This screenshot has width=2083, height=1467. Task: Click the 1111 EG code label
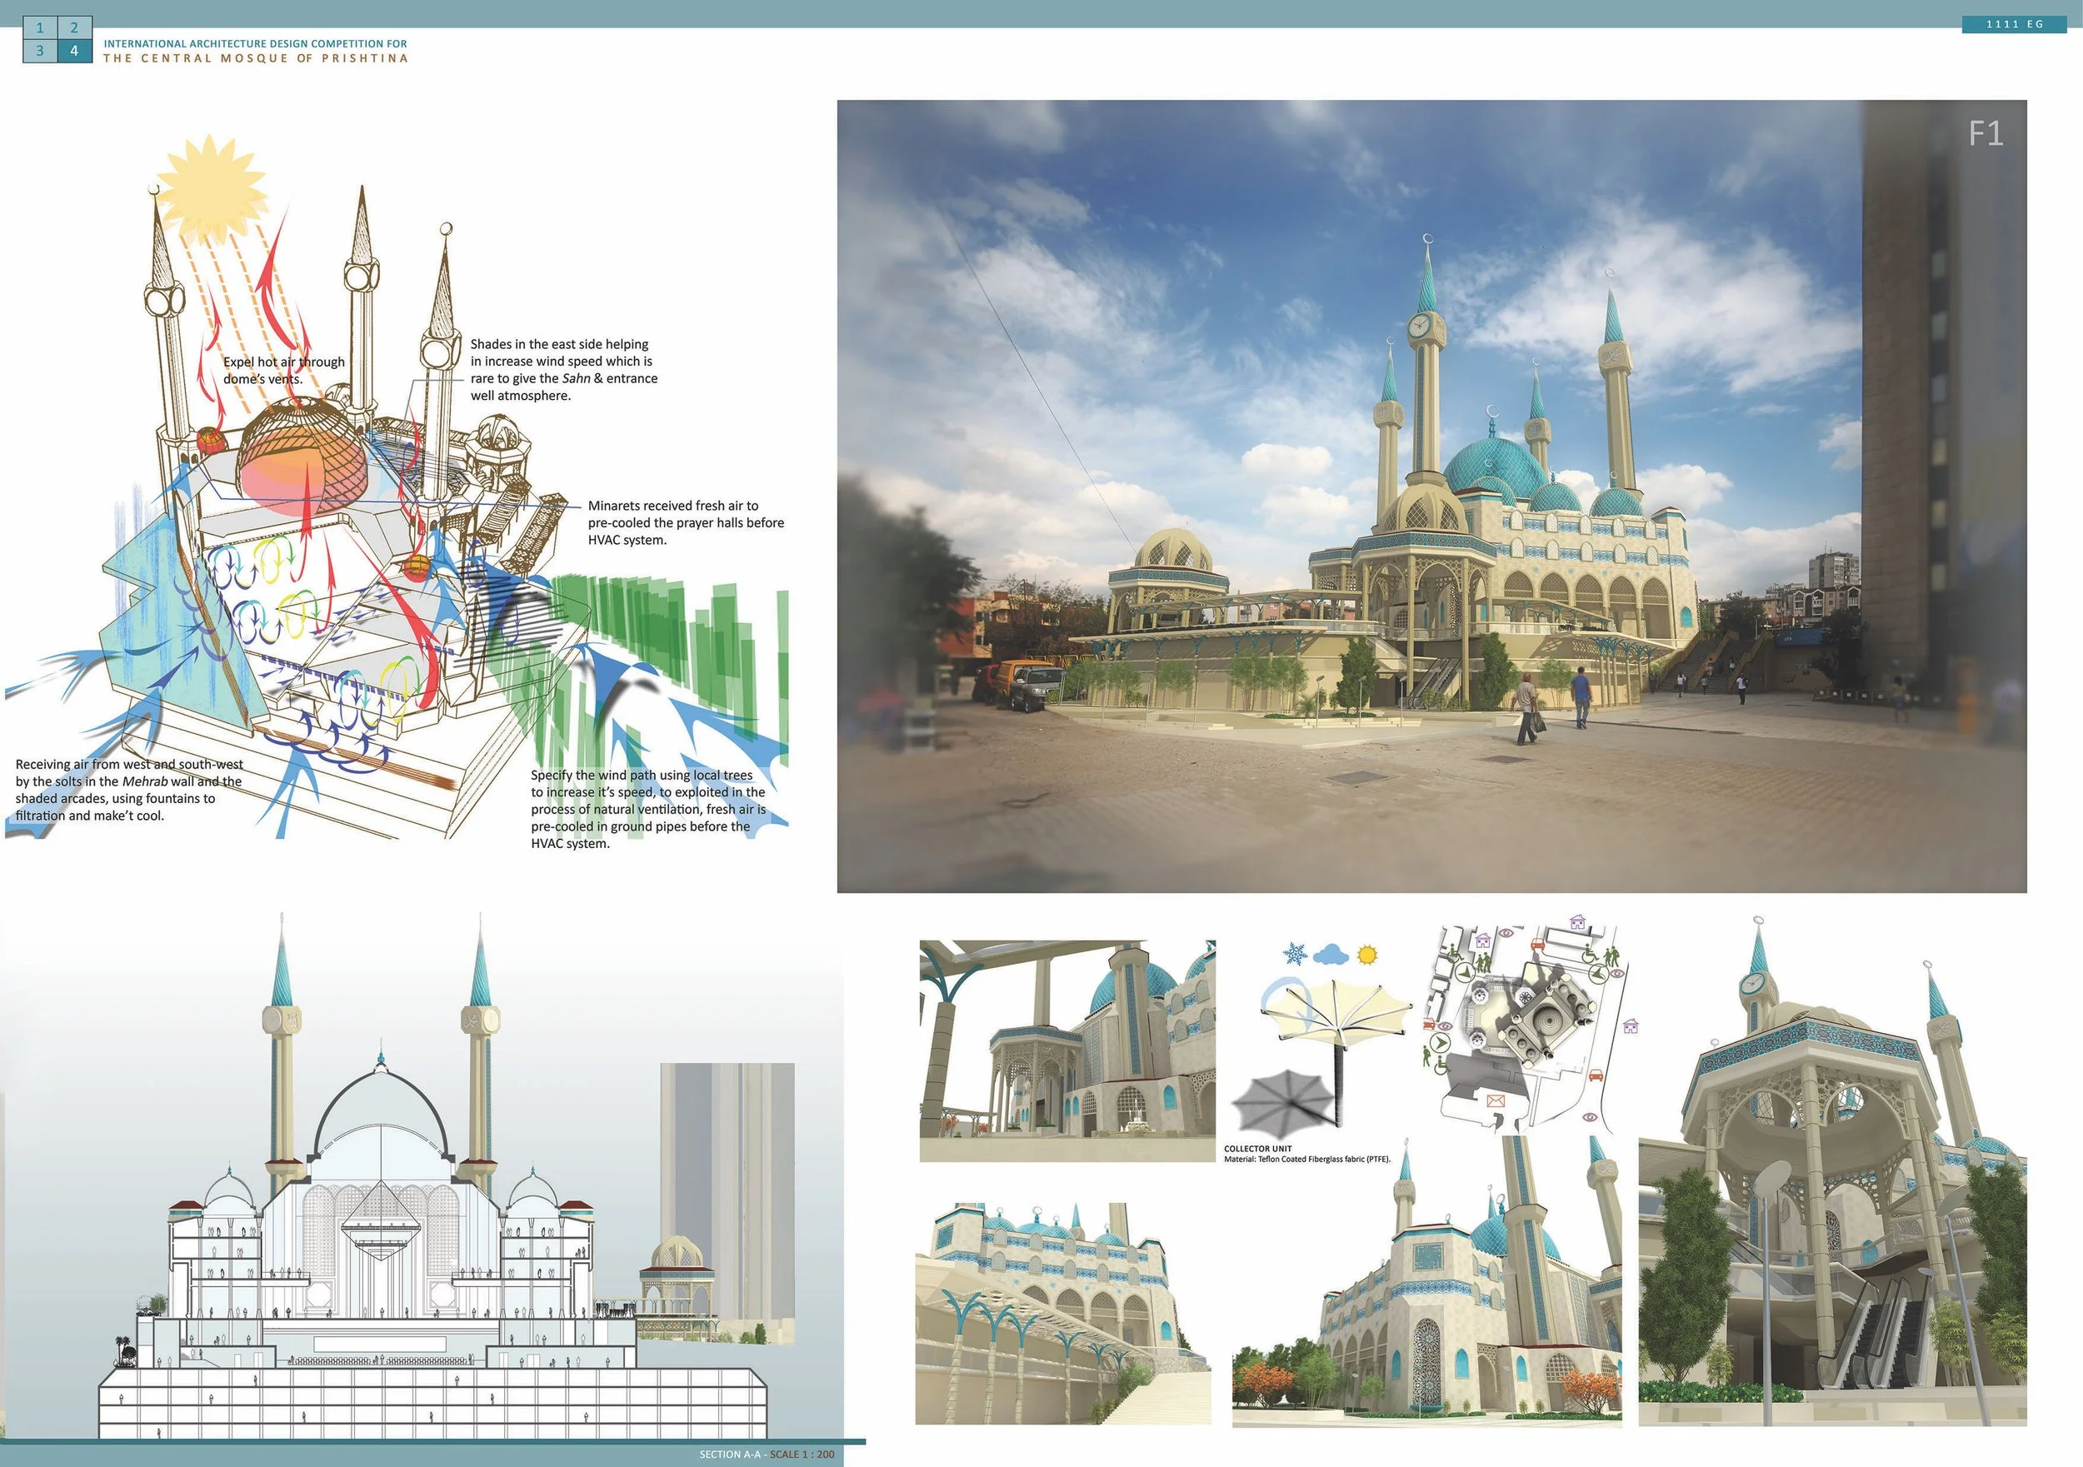2014,24
